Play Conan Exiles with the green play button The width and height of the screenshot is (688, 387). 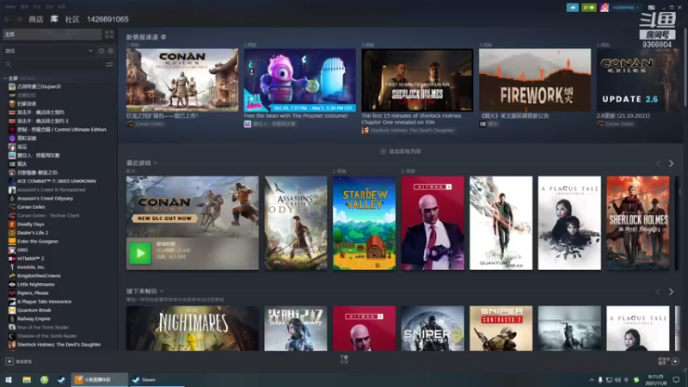click(140, 253)
